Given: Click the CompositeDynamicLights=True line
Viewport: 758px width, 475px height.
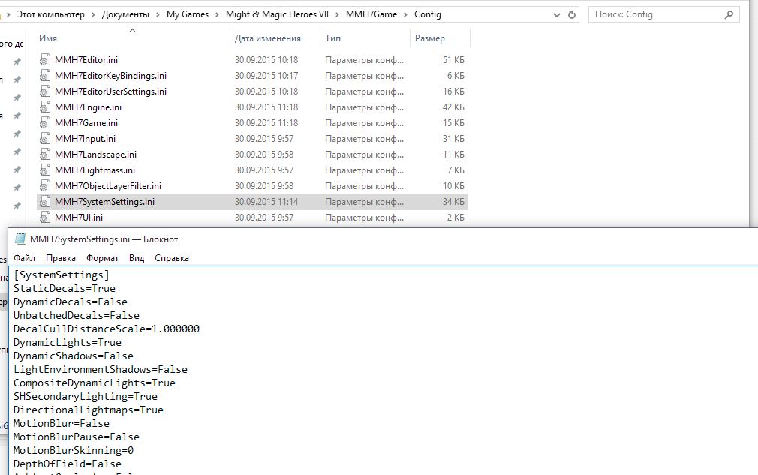Looking at the screenshot, I should pyautogui.click(x=95, y=383).
